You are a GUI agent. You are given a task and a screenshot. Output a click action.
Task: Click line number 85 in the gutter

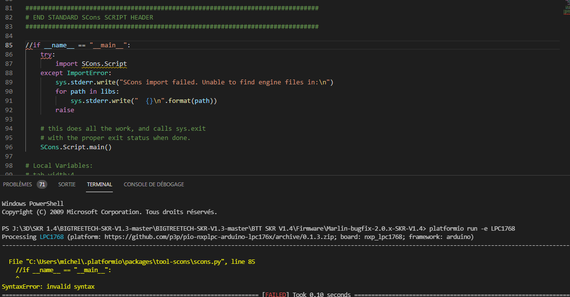(x=9, y=45)
